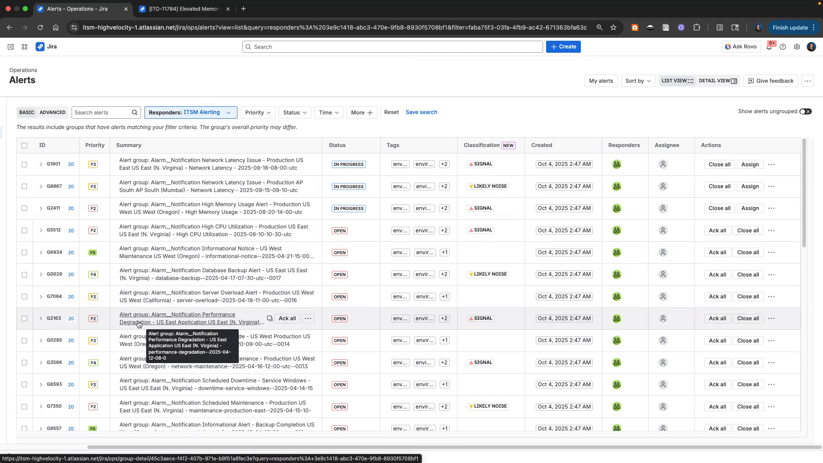Click the responders avatar on alert G8867
Viewport: 823px width, 463px height.
(x=616, y=186)
